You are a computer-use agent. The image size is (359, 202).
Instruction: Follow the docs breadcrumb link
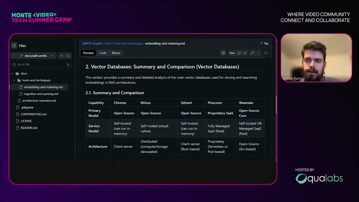(108, 43)
